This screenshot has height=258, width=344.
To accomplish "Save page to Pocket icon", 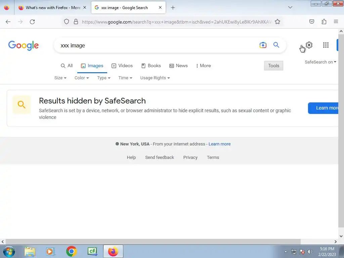I will click(311, 21).
